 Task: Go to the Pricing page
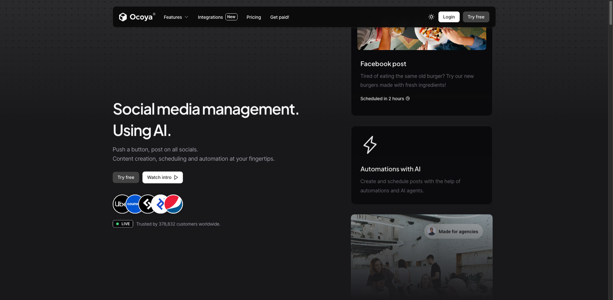click(x=254, y=17)
